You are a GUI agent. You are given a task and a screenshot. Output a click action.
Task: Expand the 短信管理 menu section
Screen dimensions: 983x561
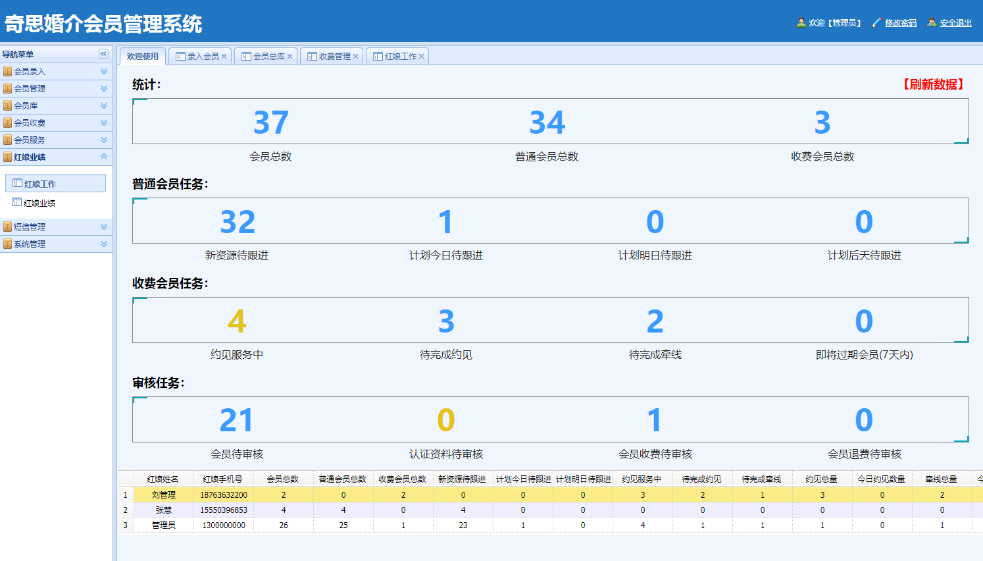pyautogui.click(x=104, y=227)
